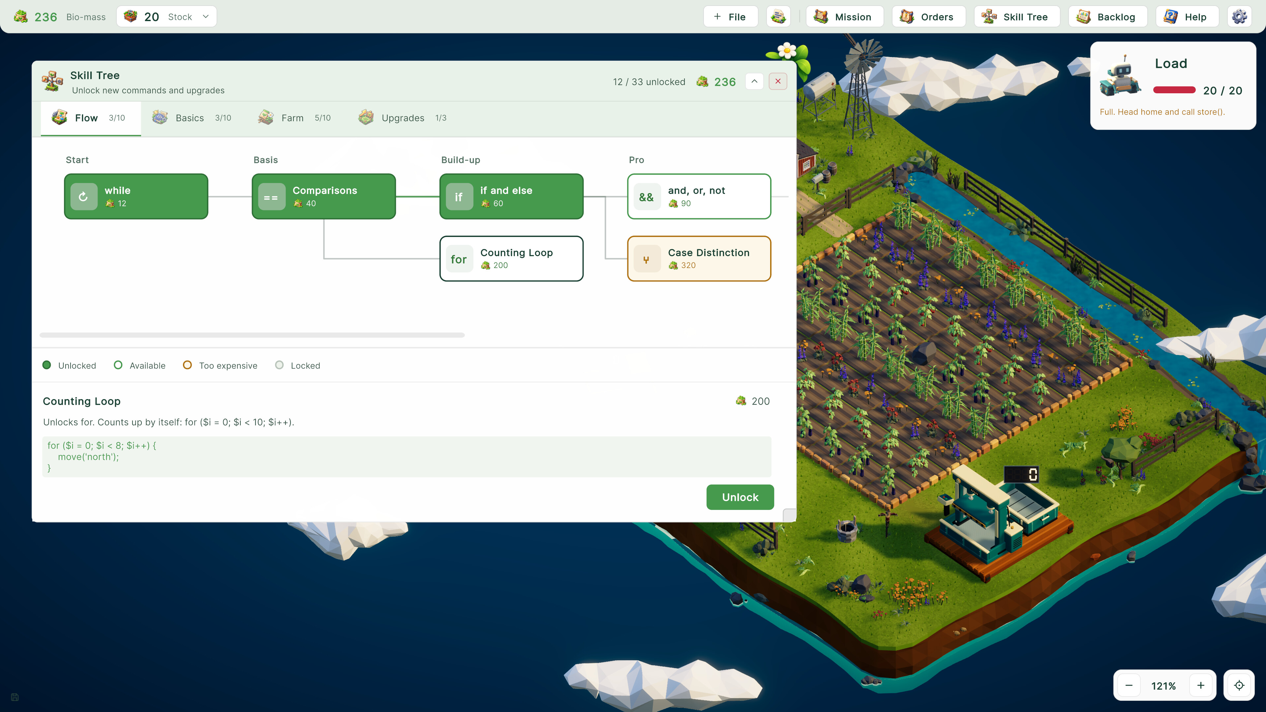This screenshot has width=1266, height=712.
Task: Click the for Counting Loop skill icon
Action: point(459,259)
